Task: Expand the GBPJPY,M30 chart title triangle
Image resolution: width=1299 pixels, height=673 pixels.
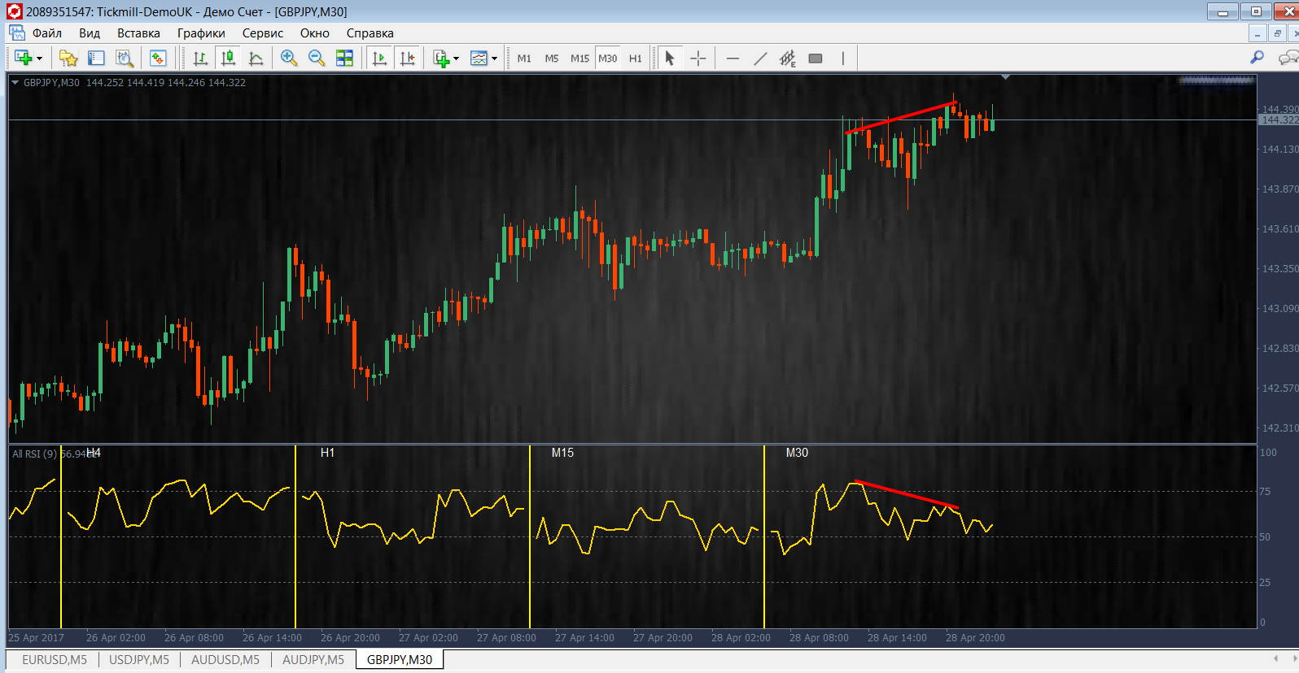Action: coord(15,82)
